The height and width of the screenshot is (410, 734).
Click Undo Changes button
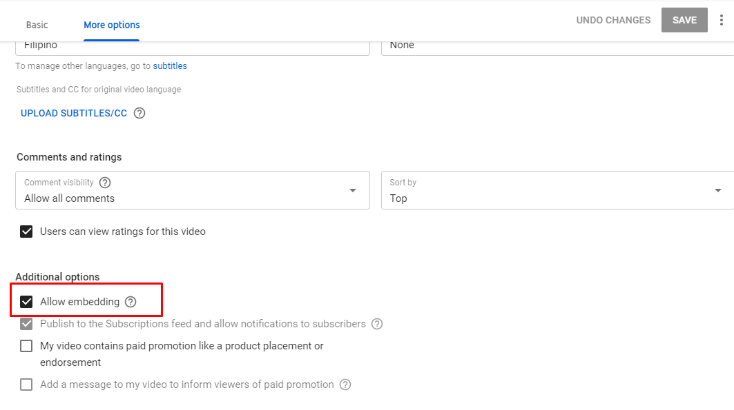click(613, 20)
